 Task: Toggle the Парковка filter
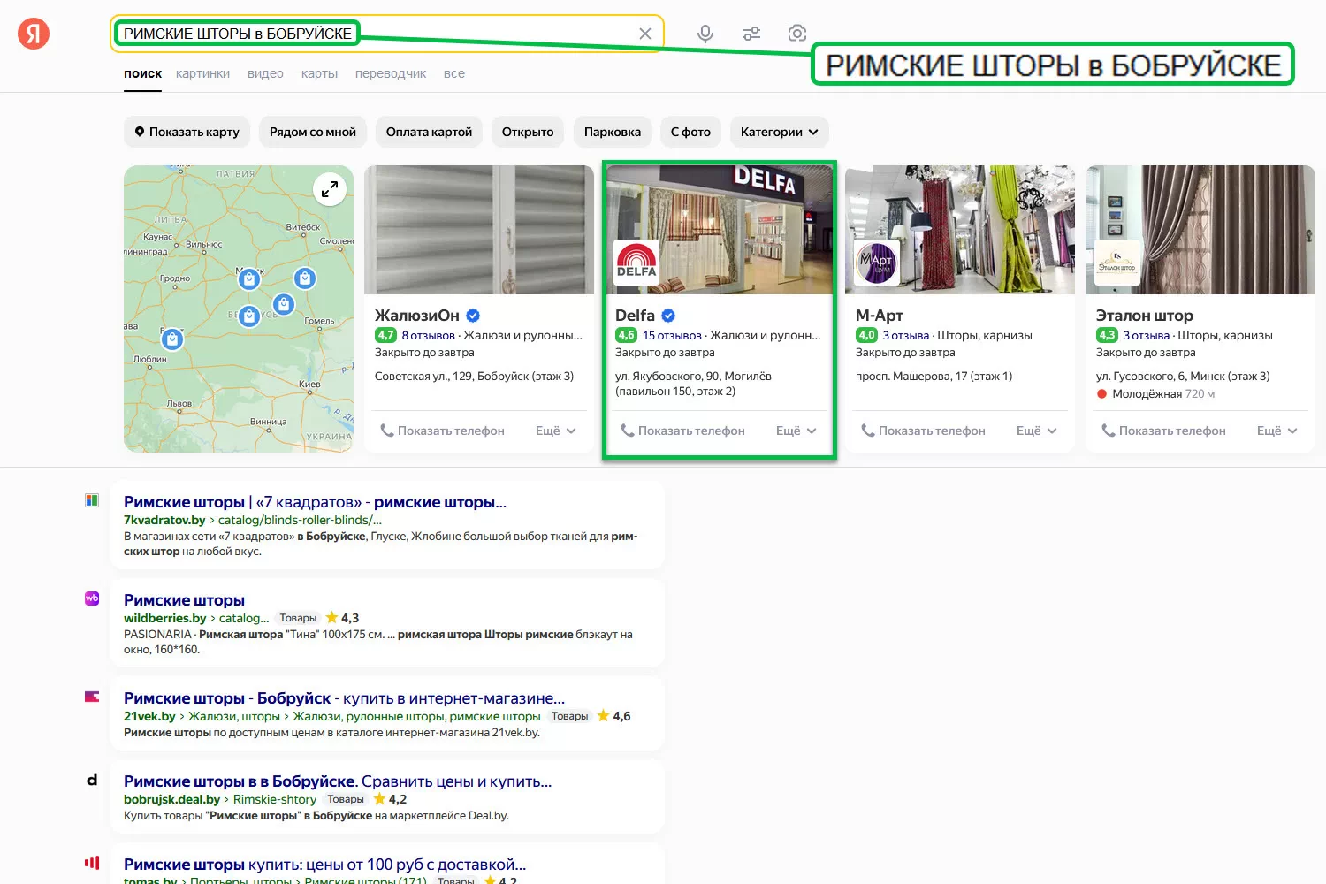tap(613, 132)
